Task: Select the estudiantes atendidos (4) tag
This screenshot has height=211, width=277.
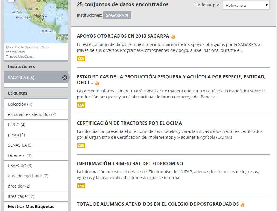Action: tap(32, 114)
